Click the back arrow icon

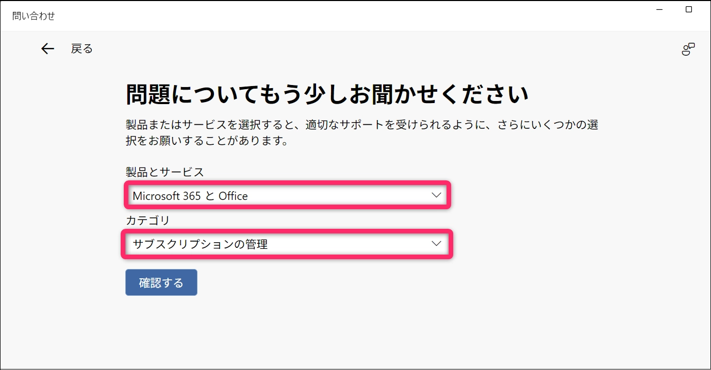(47, 49)
